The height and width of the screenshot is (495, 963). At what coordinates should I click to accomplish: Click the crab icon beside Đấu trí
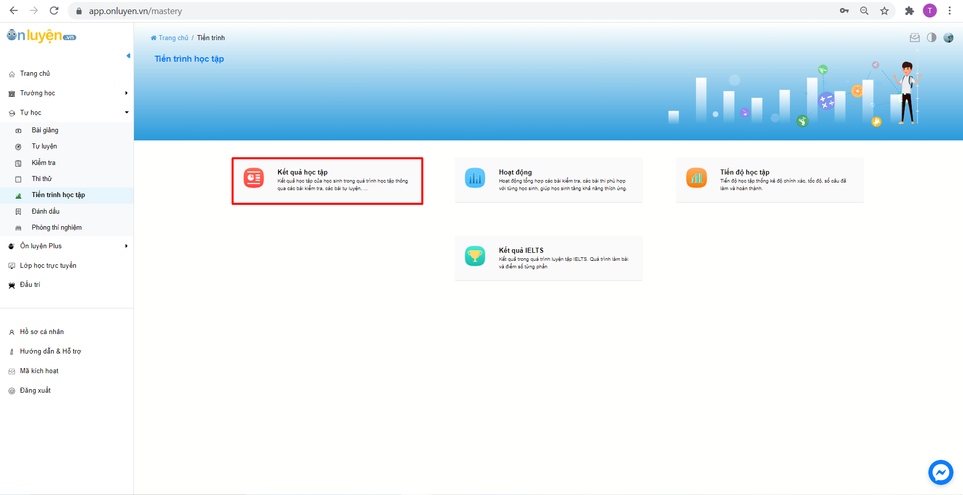[x=12, y=285]
